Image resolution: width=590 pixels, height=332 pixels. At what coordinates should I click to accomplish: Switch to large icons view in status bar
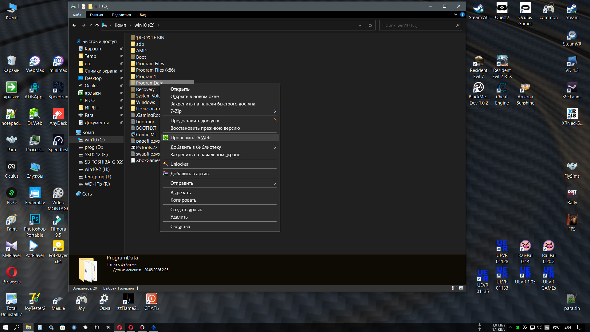(x=461, y=288)
